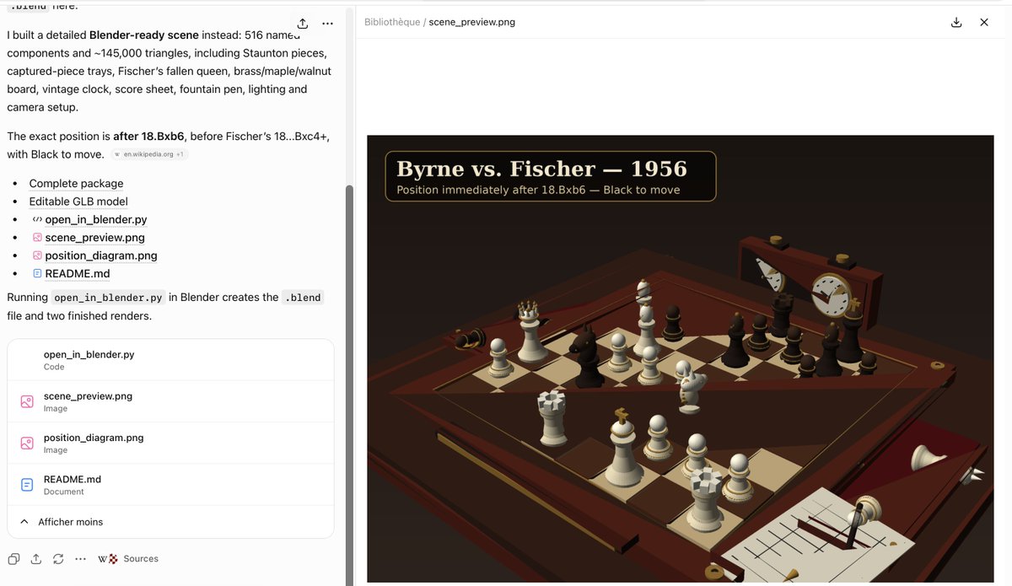
Task: Open scene_preview.png link in the bullet list
Action: (95, 238)
